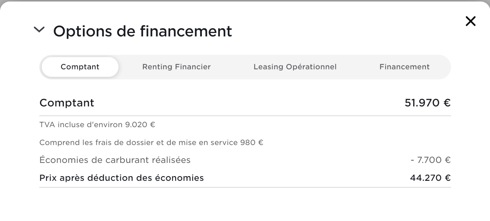Image resolution: width=490 pixels, height=221 pixels.
Task: Toggle the disclosure arrow beside Options de financement
Action: click(x=39, y=30)
